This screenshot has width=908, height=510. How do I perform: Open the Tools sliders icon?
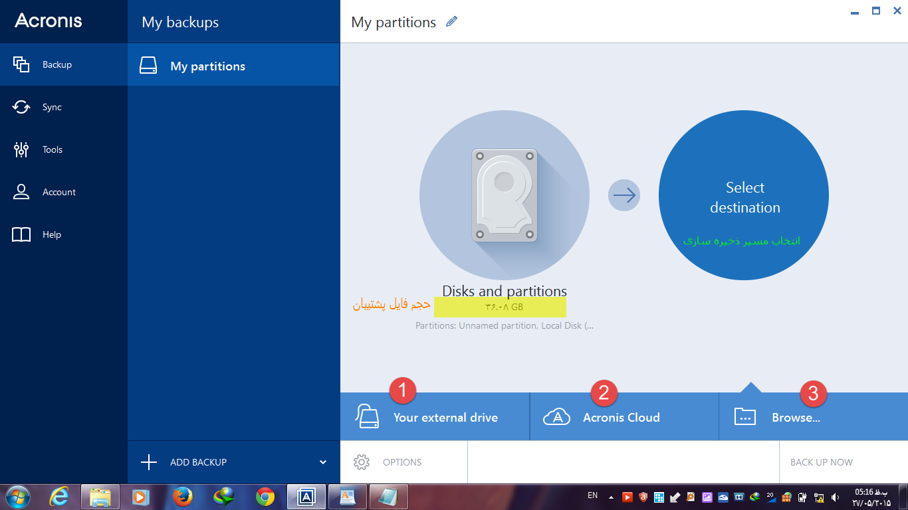[21, 149]
